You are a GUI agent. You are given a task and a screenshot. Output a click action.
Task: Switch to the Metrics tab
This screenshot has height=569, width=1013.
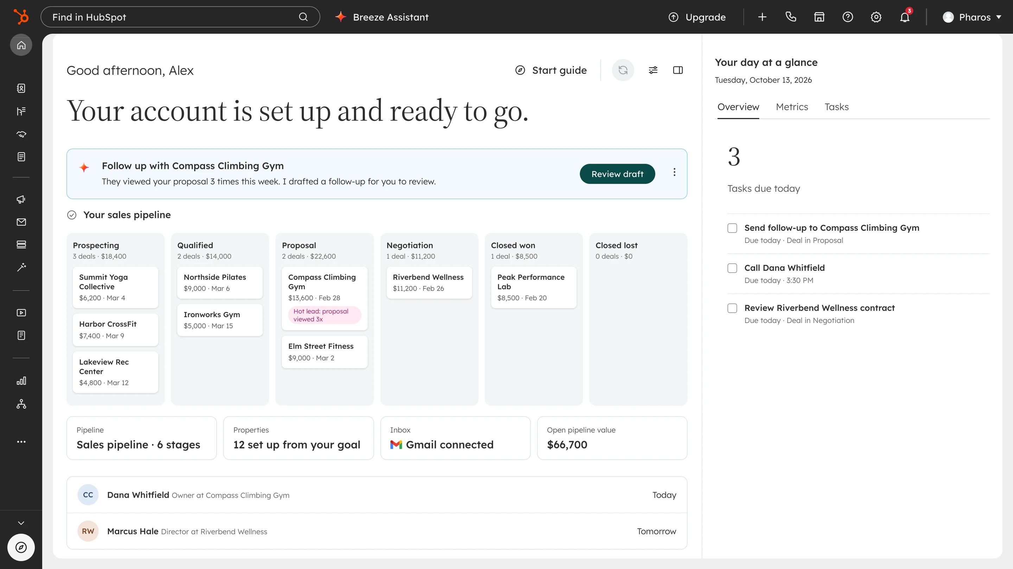click(792, 107)
